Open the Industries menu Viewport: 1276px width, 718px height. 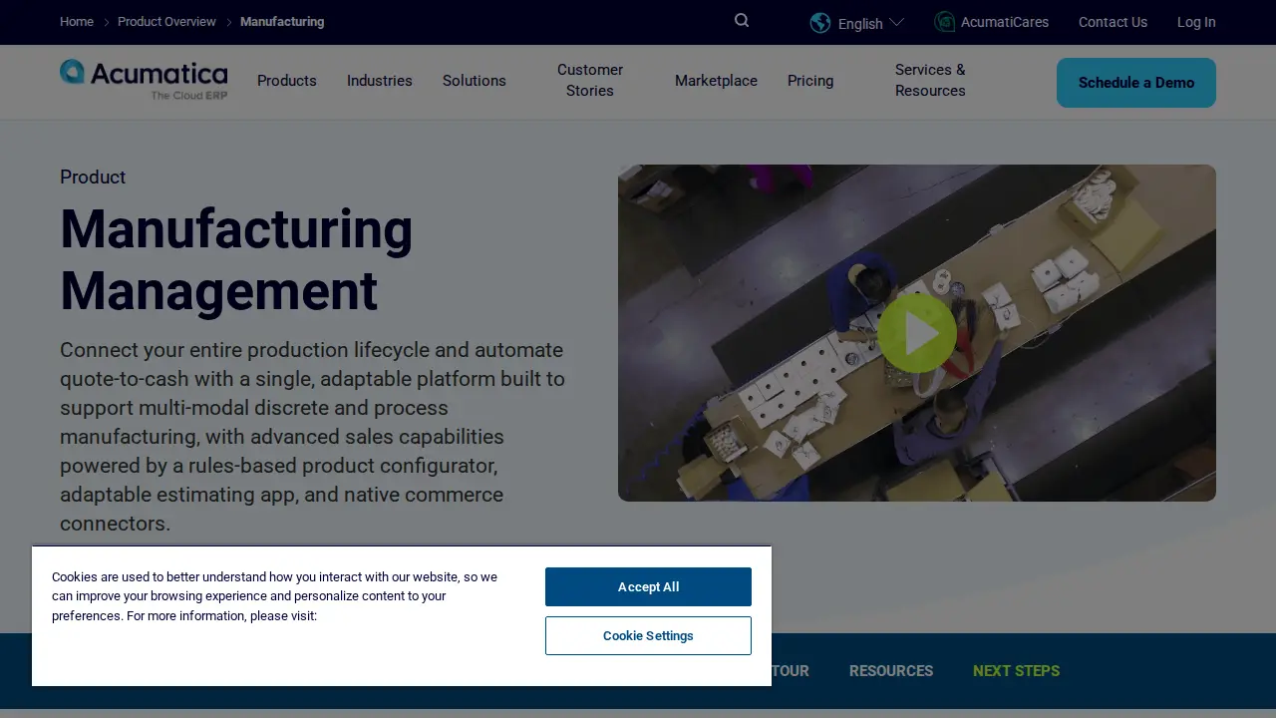point(380,81)
